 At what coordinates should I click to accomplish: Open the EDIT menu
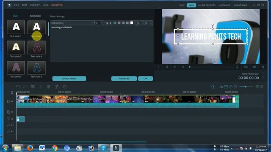[x=25, y=5]
